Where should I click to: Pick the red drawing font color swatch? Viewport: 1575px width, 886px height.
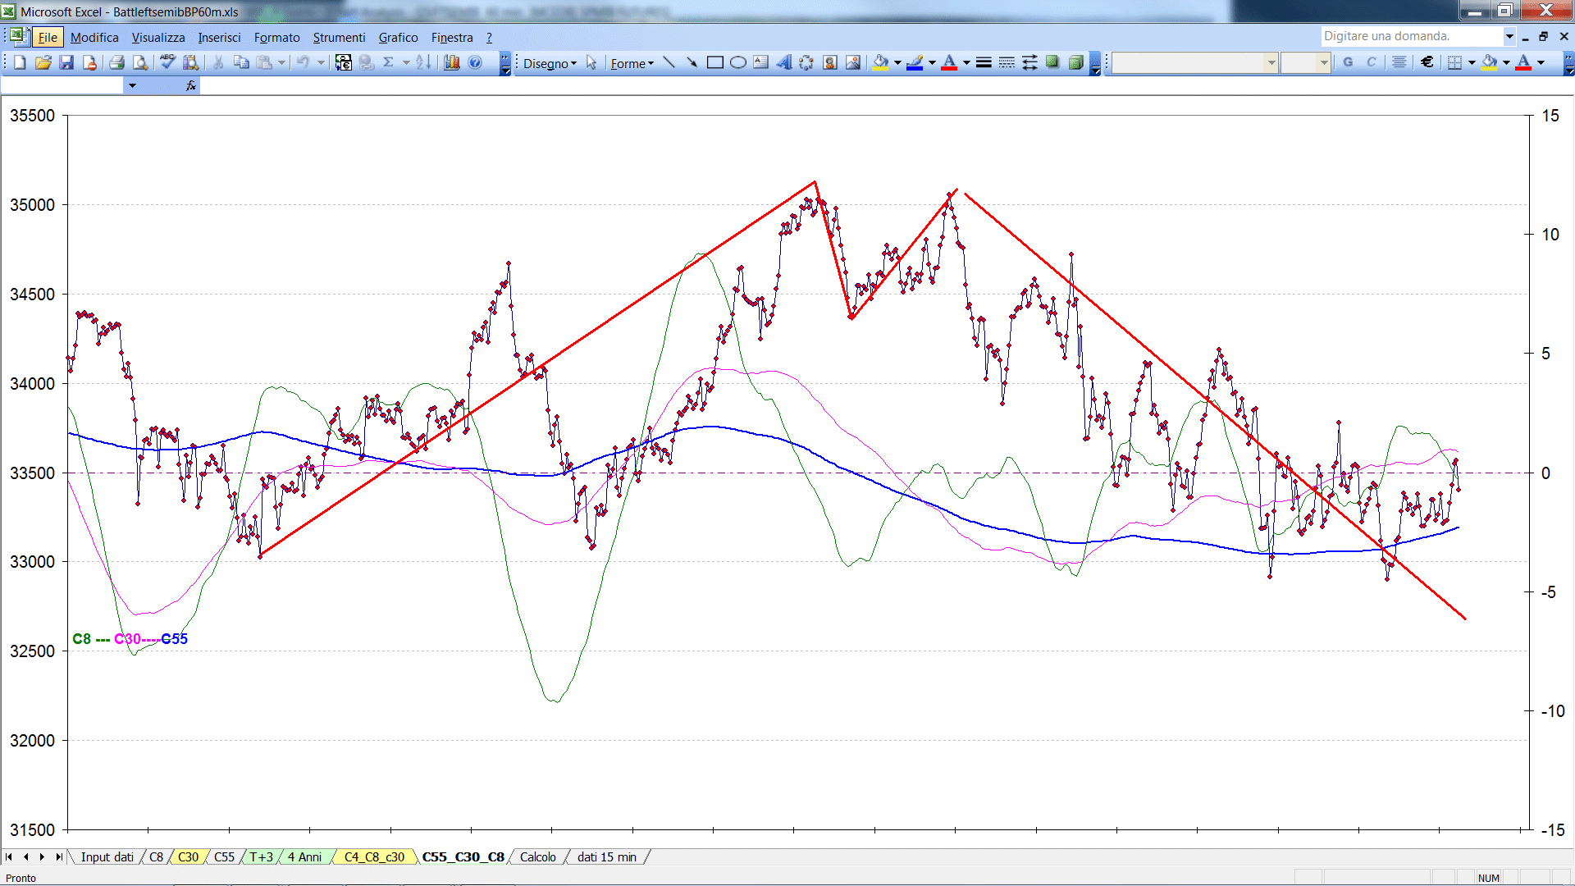click(x=949, y=62)
